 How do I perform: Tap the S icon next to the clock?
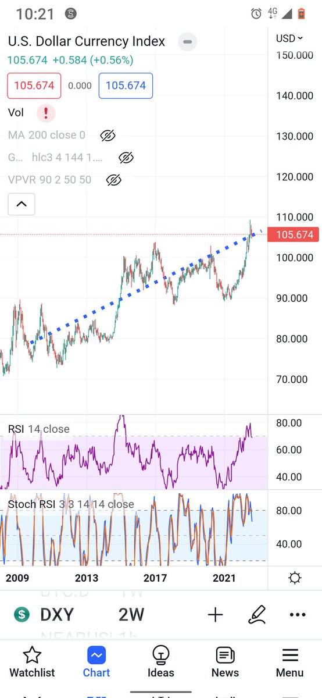click(70, 13)
